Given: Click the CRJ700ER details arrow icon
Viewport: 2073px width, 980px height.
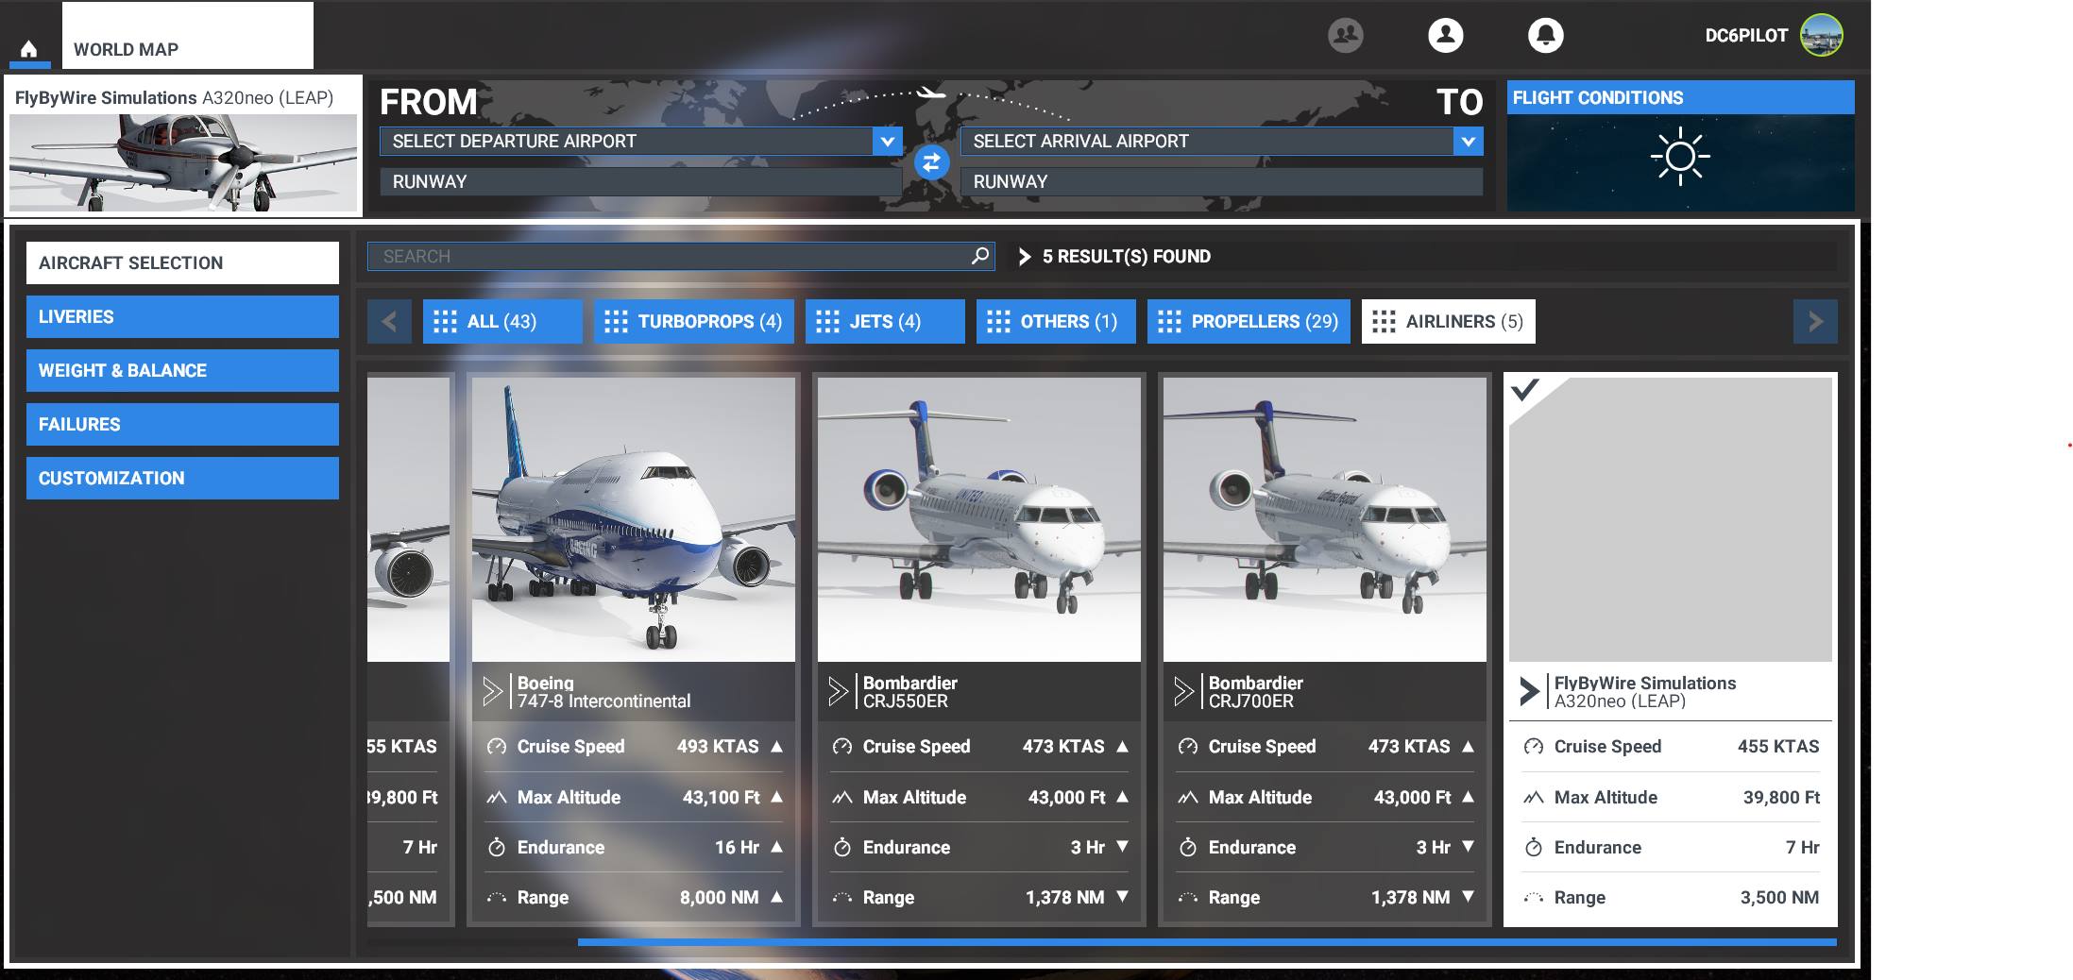Looking at the screenshot, I should point(1183,692).
